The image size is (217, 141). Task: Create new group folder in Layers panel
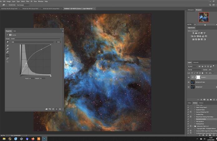[211, 100]
